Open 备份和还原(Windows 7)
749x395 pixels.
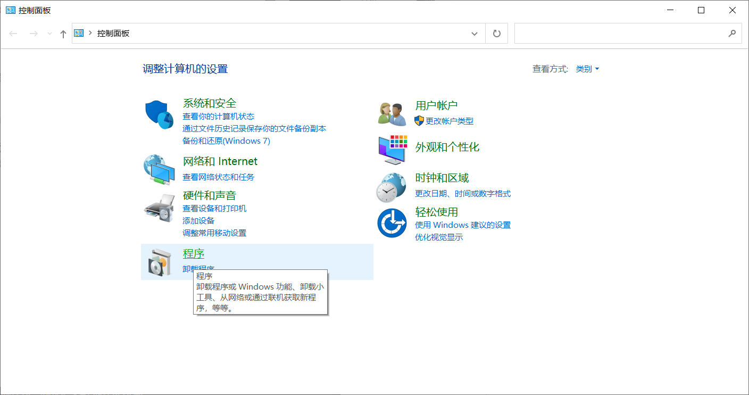pyautogui.click(x=227, y=141)
